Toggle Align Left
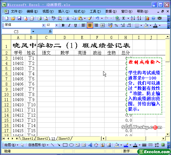171x155 pixels. tap(84, 25)
